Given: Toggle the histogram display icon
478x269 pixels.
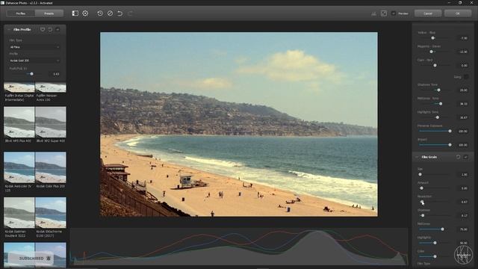Looking at the screenshot, I should tap(373, 13).
